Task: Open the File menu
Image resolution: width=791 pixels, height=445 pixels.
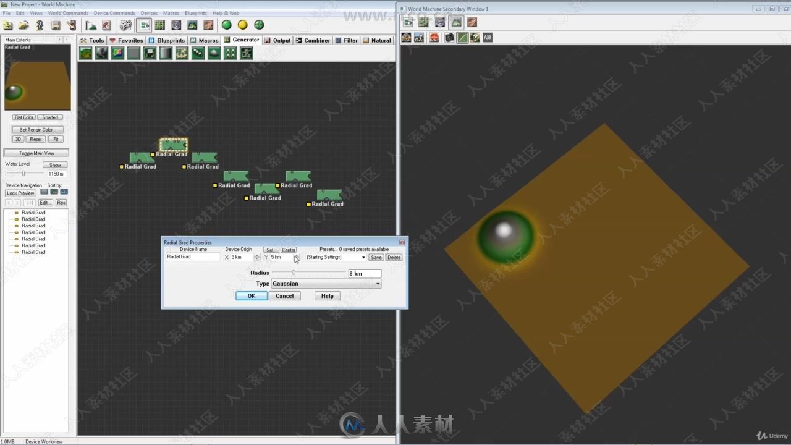Action: tap(6, 13)
